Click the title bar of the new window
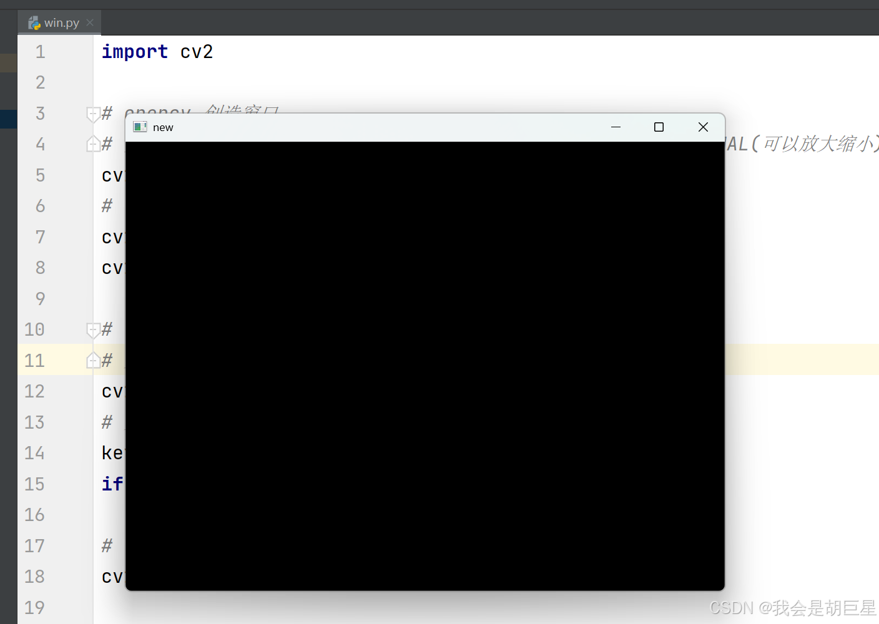This screenshot has width=879, height=624. coord(375,127)
